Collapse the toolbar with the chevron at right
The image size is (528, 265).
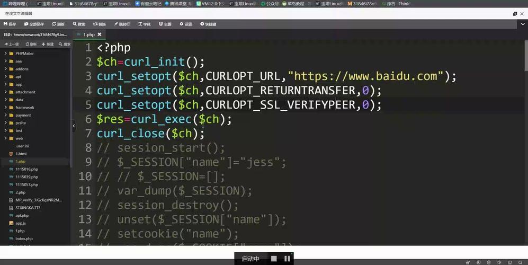523,24
